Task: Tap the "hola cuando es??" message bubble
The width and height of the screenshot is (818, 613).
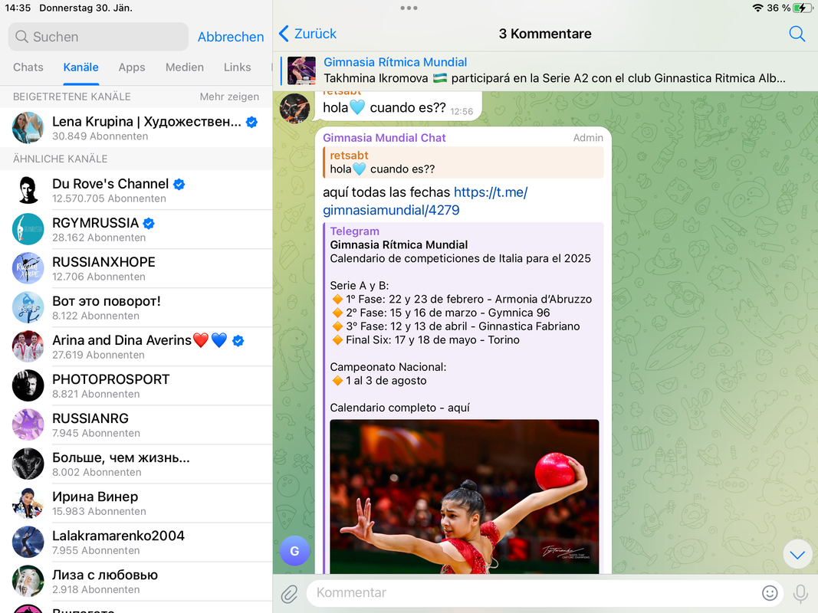Action: pos(399,107)
